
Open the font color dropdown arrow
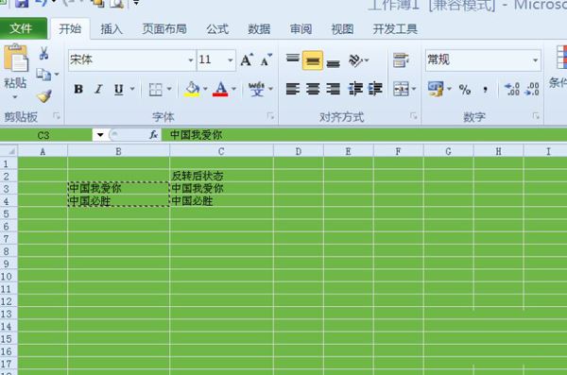(233, 89)
